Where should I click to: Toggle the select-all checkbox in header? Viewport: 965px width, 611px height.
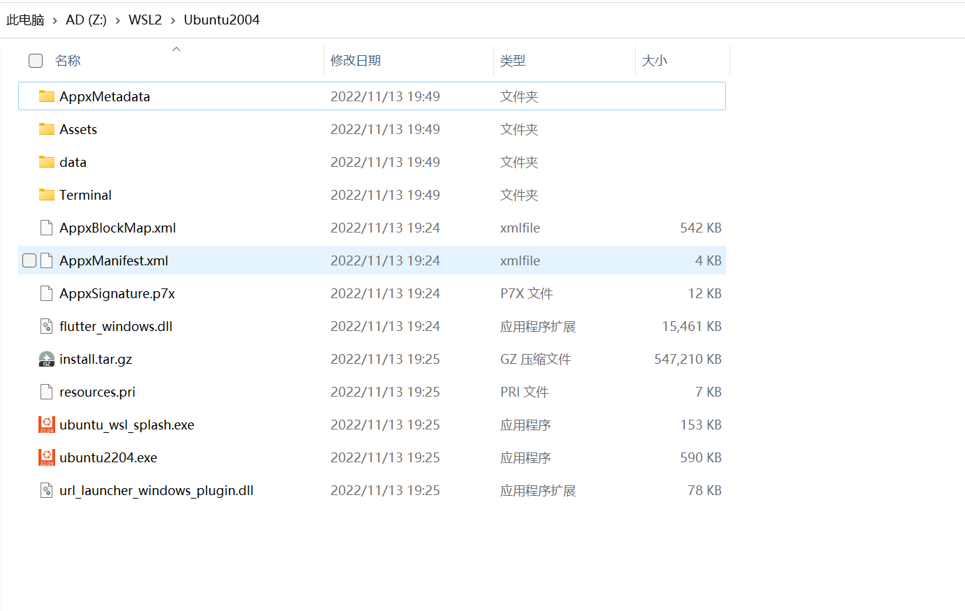[36, 61]
